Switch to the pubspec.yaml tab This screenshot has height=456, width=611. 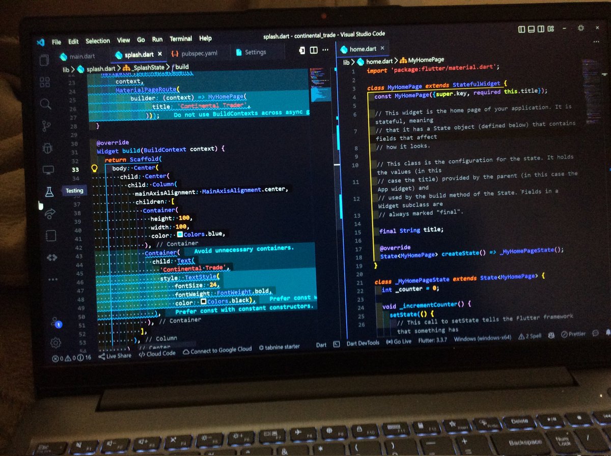click(x=195, y=53)
